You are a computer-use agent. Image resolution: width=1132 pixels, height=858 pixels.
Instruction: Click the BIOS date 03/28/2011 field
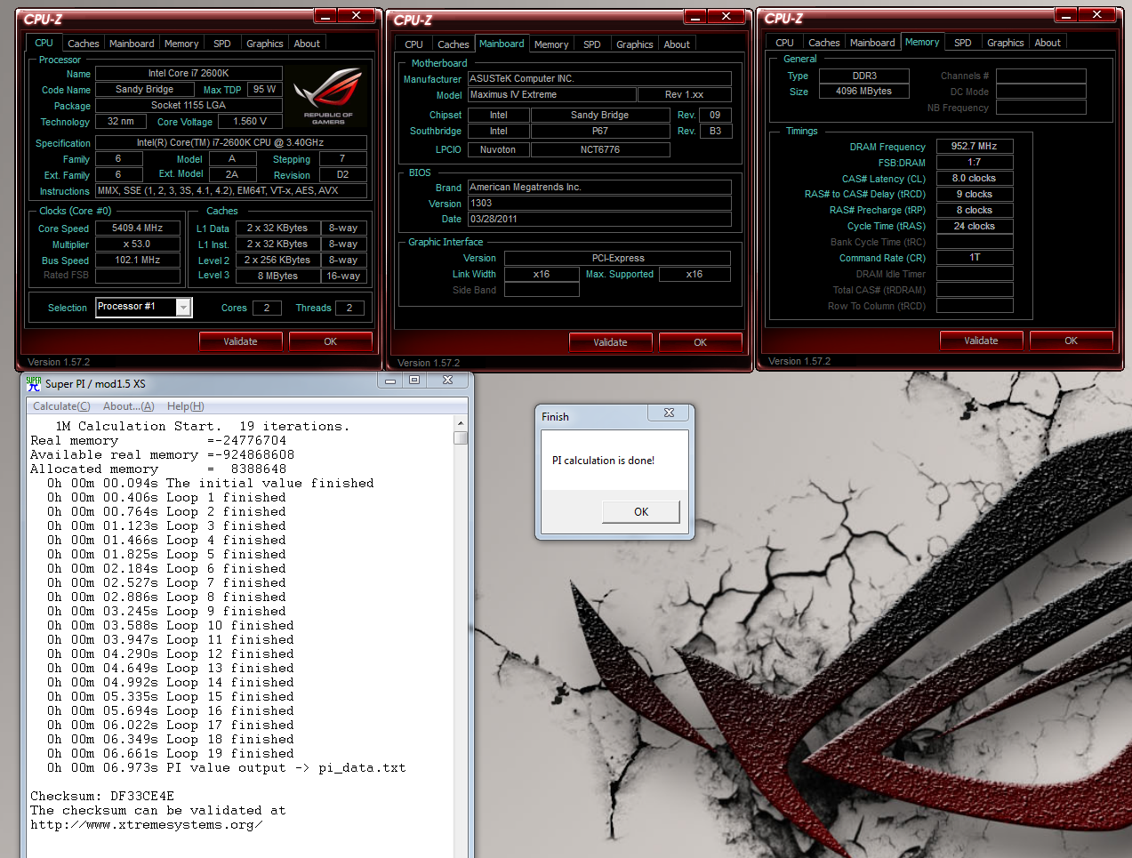click(x=600, y=220)
